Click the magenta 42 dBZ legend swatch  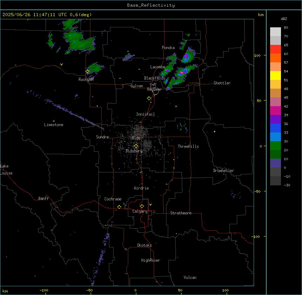click(275, 110)
